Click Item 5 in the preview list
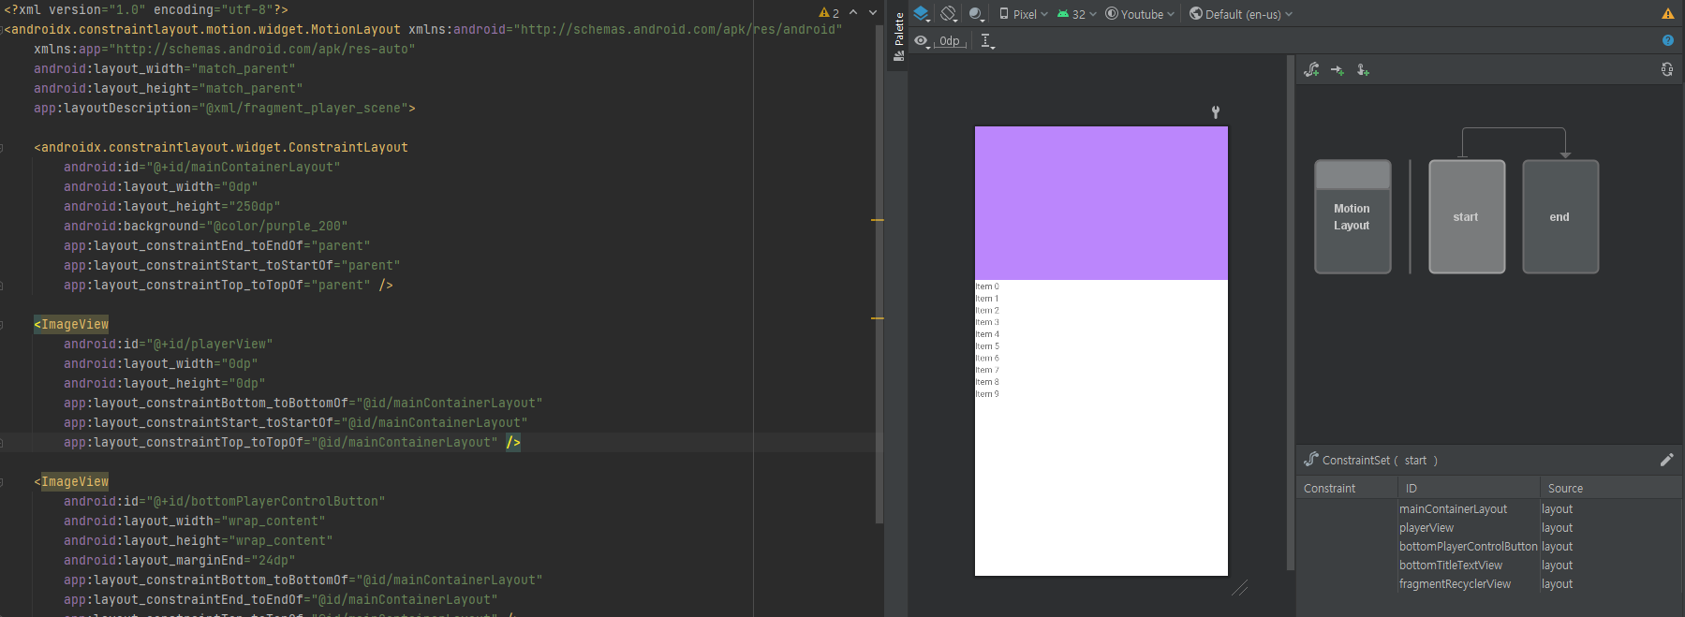 point(987,346)
